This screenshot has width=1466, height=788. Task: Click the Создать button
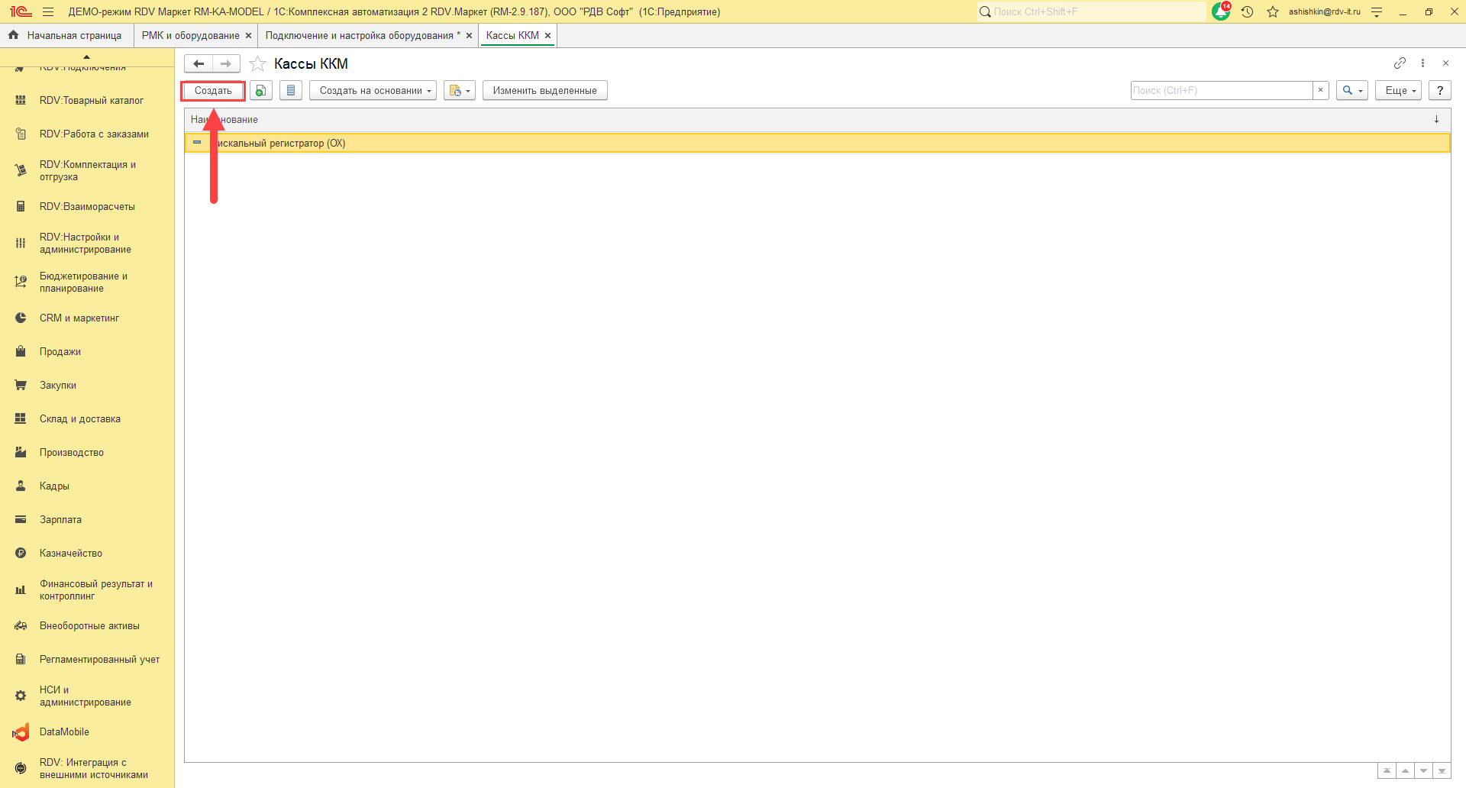pos(213,90)
